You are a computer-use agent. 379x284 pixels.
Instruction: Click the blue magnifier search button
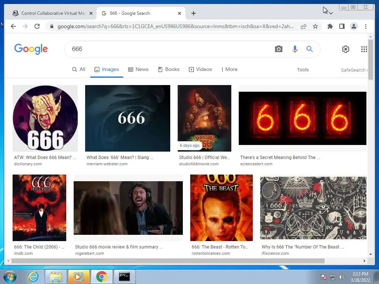coord(309,49)
